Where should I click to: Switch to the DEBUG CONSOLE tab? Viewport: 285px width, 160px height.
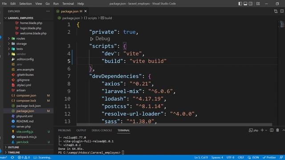pyautogui.click(x=102, y=130)
